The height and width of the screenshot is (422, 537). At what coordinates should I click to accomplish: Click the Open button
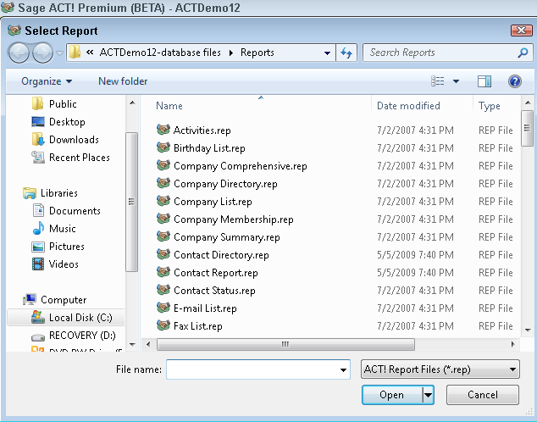(x=392, y=395)
